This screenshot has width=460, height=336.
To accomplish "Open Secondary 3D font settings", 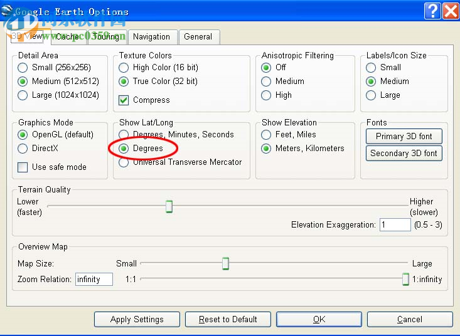I will (404, 154).
